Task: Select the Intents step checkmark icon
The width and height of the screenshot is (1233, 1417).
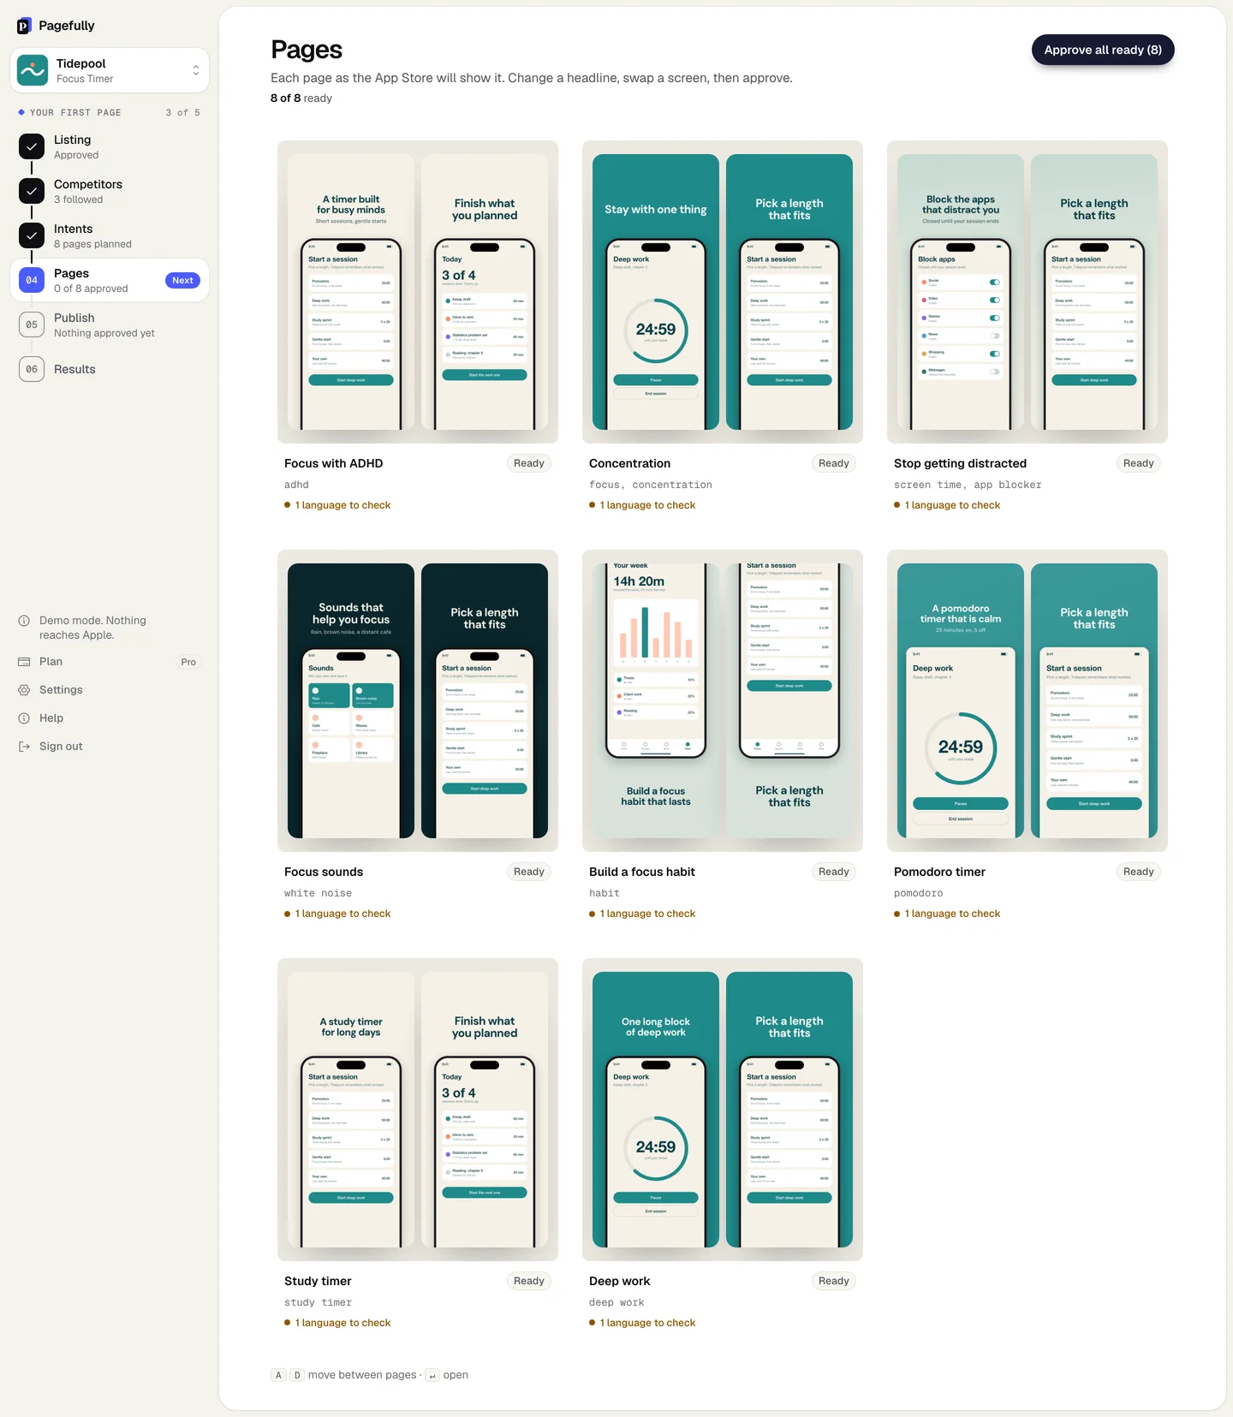Action: [x=32, y=235]
